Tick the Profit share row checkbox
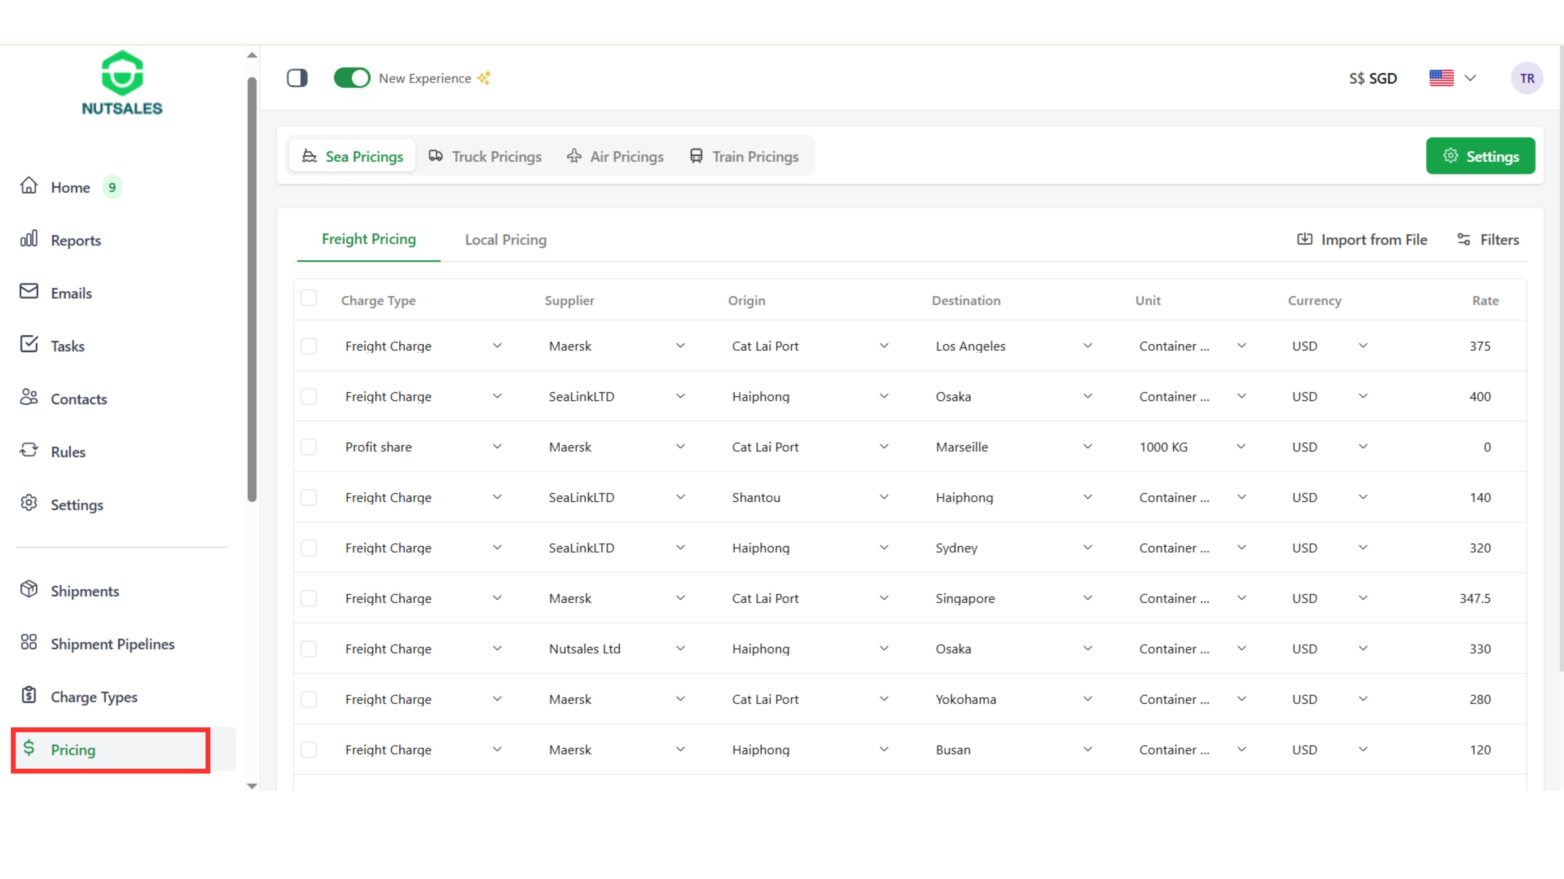The image size is (1564, 879). [308, 447]
